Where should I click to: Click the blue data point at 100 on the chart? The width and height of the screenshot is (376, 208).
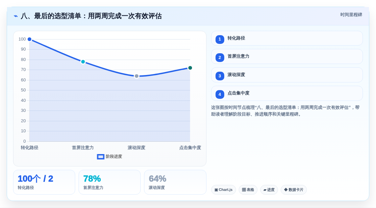(x=30, y=39)
